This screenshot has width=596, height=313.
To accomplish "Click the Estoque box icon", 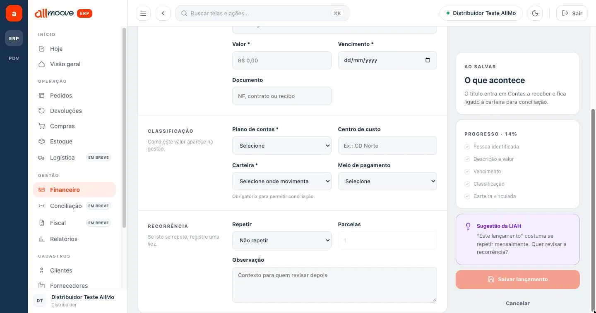I will point(41,141).
